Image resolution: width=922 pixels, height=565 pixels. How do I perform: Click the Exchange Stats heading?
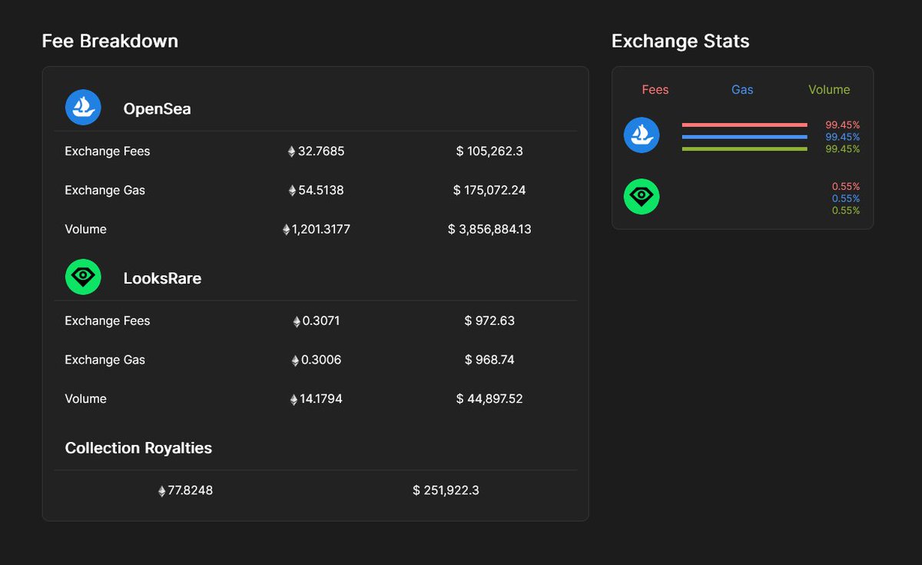[x=680, y=41]
